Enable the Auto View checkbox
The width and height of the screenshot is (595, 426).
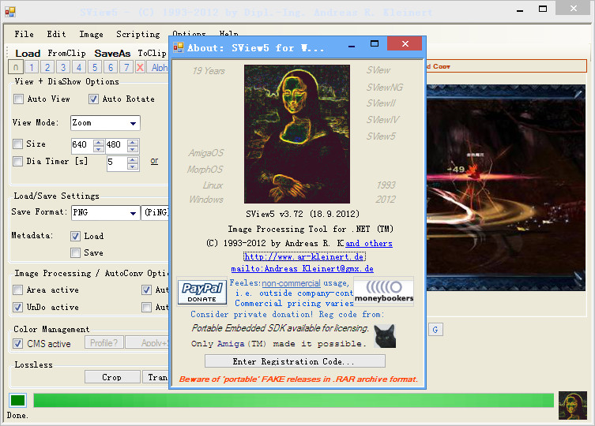pos(18,99)
